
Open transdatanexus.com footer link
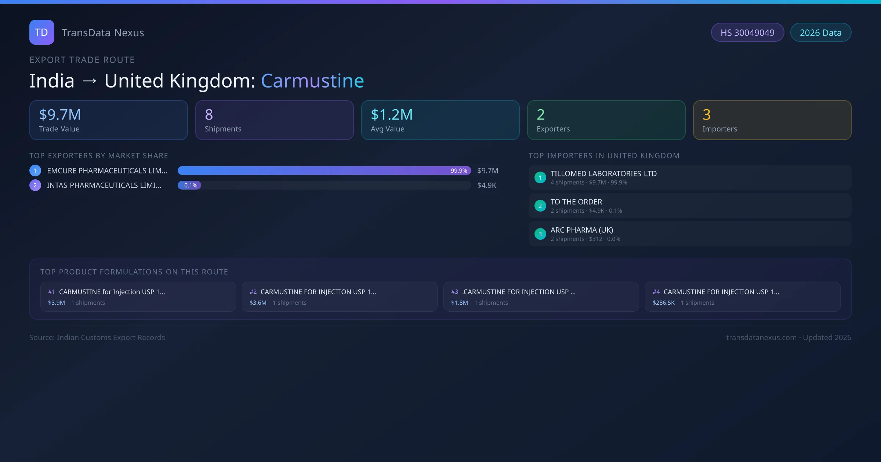tap(761, 337)
